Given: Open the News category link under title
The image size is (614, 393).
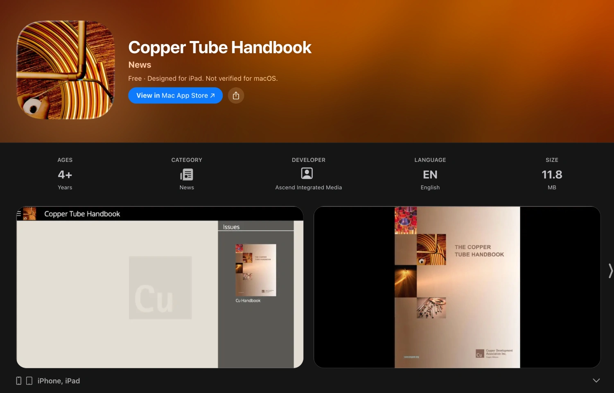Looking at the screenshot, I should (140, 65).
